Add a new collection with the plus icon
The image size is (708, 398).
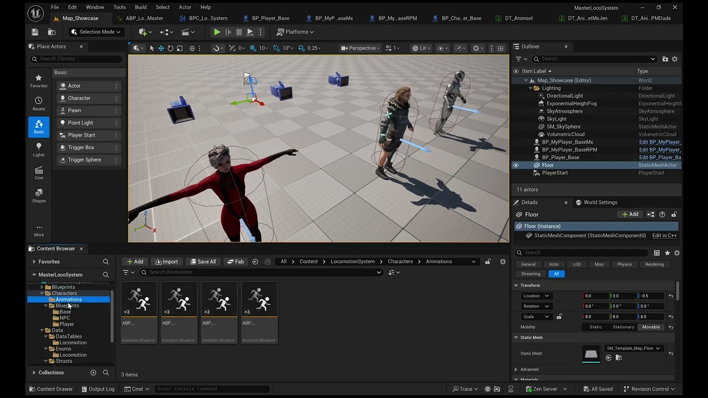[x=93, y=373]
